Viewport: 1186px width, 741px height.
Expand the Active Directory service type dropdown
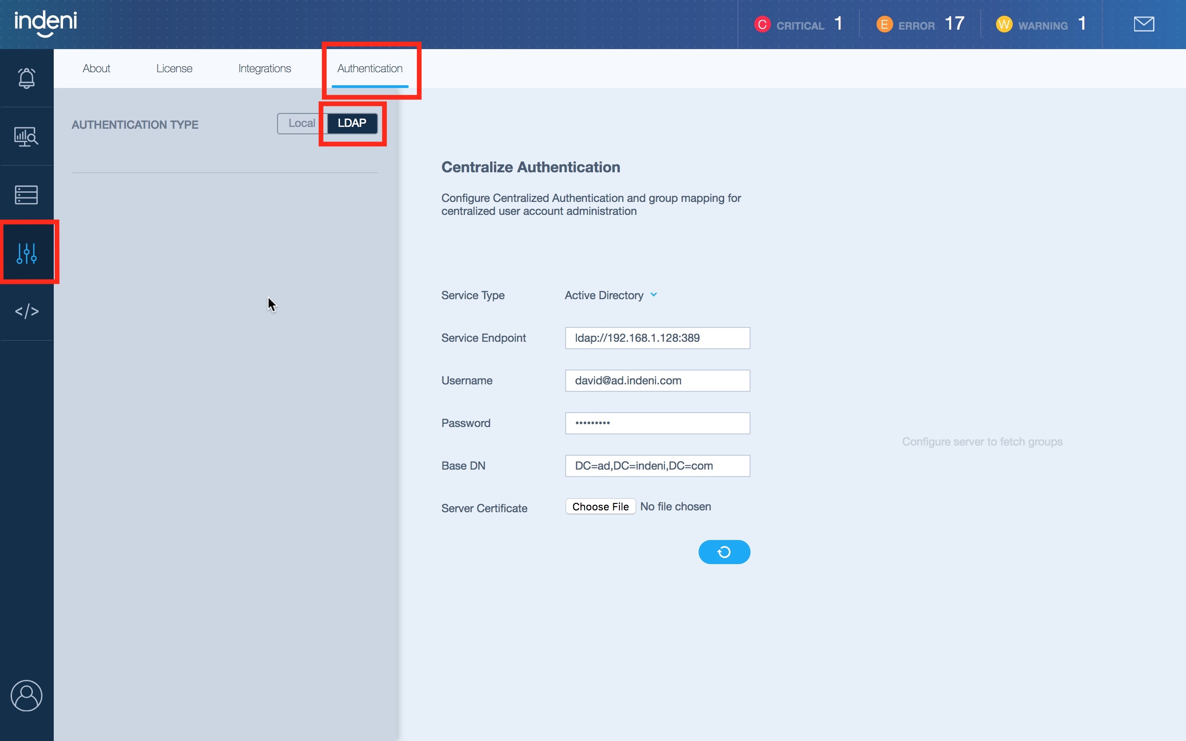click(611, 295)
